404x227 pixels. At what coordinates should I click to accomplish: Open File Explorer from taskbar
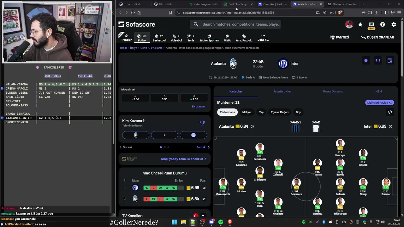[x=183, y=222]
